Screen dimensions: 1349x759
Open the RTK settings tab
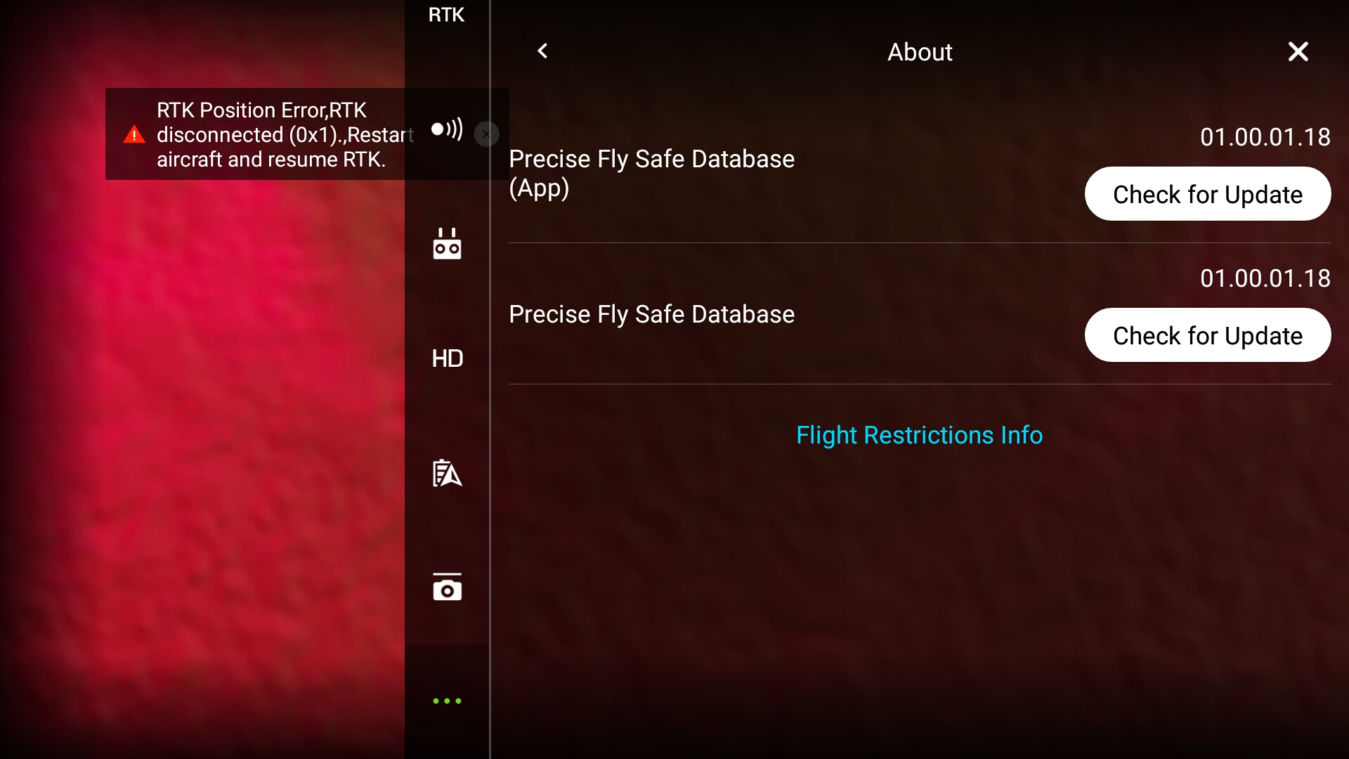(446, 15)
